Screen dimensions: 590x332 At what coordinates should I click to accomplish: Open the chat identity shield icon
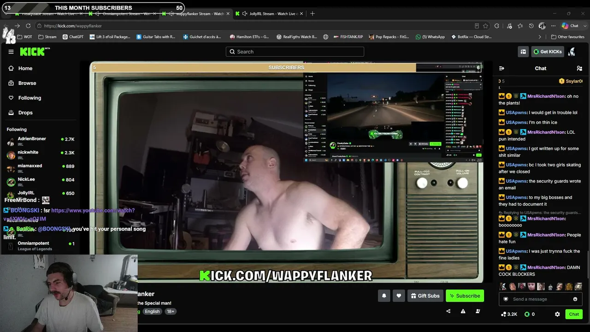tap(506, 299)
